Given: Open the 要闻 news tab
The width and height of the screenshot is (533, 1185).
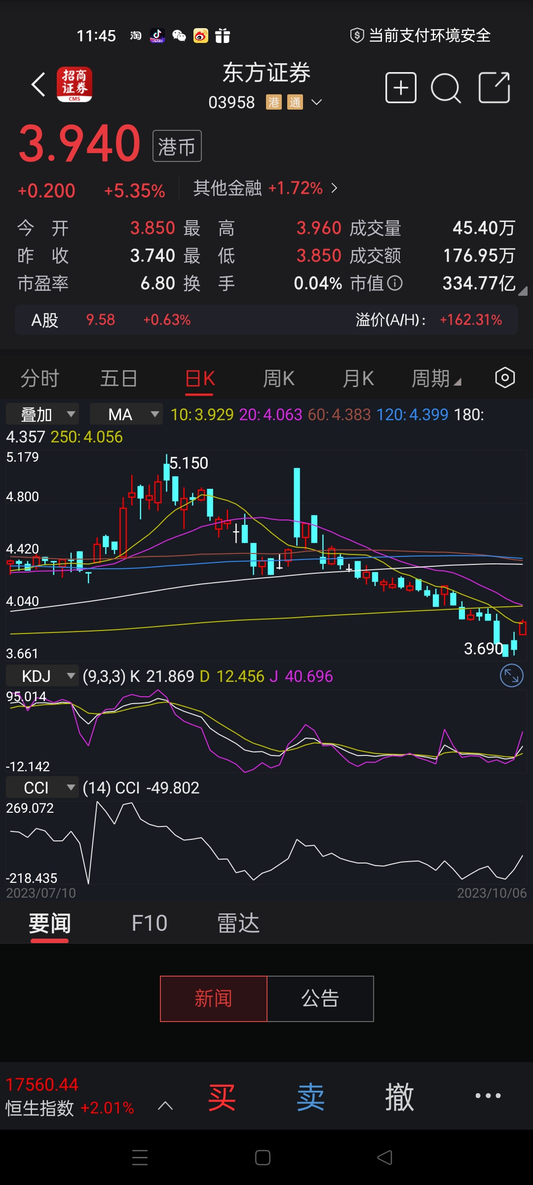Looking at the screenshot, I should 49,923.
